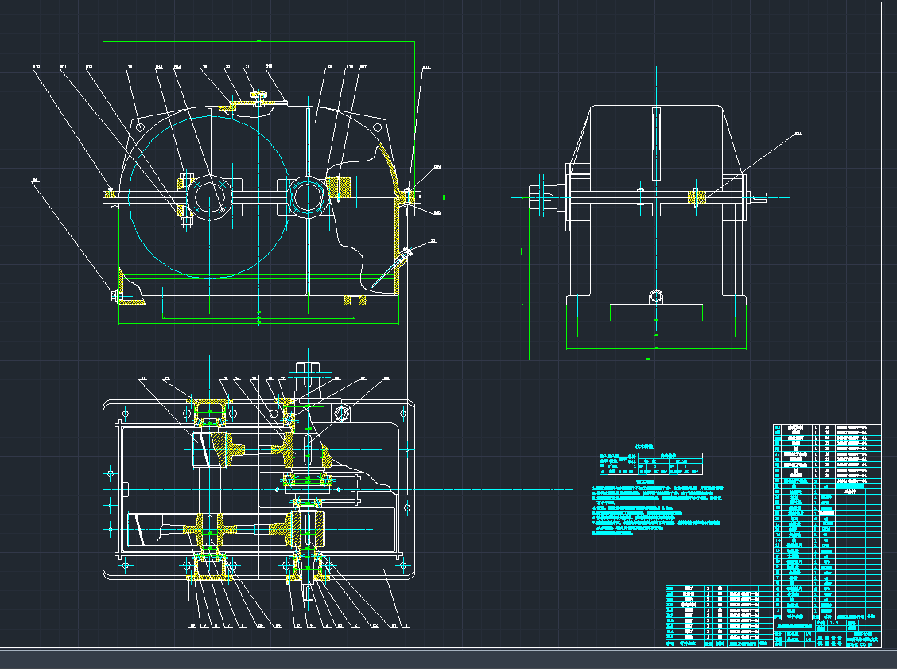Click the drain plug at the front view's lower left

point(116,298)
